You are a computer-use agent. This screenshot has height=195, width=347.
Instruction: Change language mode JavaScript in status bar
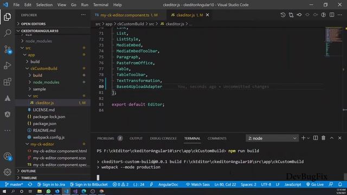293,184
